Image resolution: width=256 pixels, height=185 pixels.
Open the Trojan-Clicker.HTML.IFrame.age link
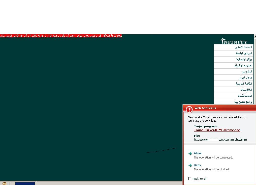[x=217, y=130]
